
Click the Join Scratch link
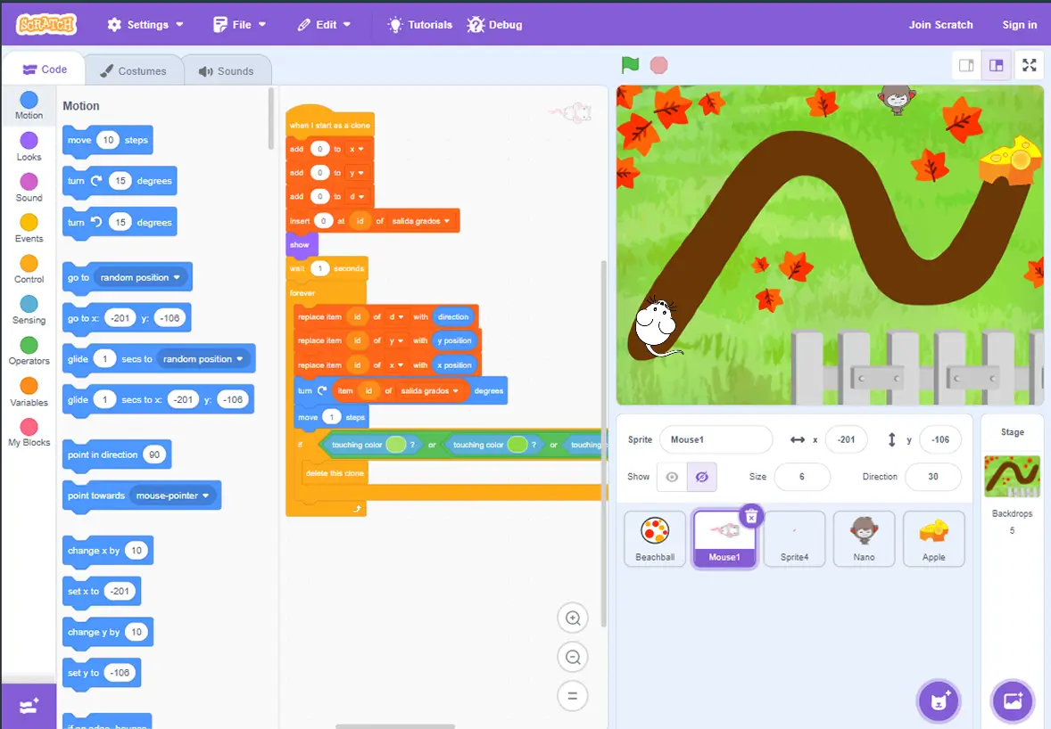(940, 25)
